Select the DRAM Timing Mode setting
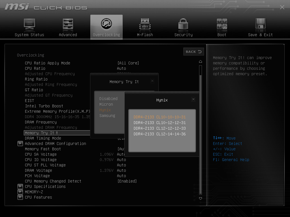 [x=43, y=138]
